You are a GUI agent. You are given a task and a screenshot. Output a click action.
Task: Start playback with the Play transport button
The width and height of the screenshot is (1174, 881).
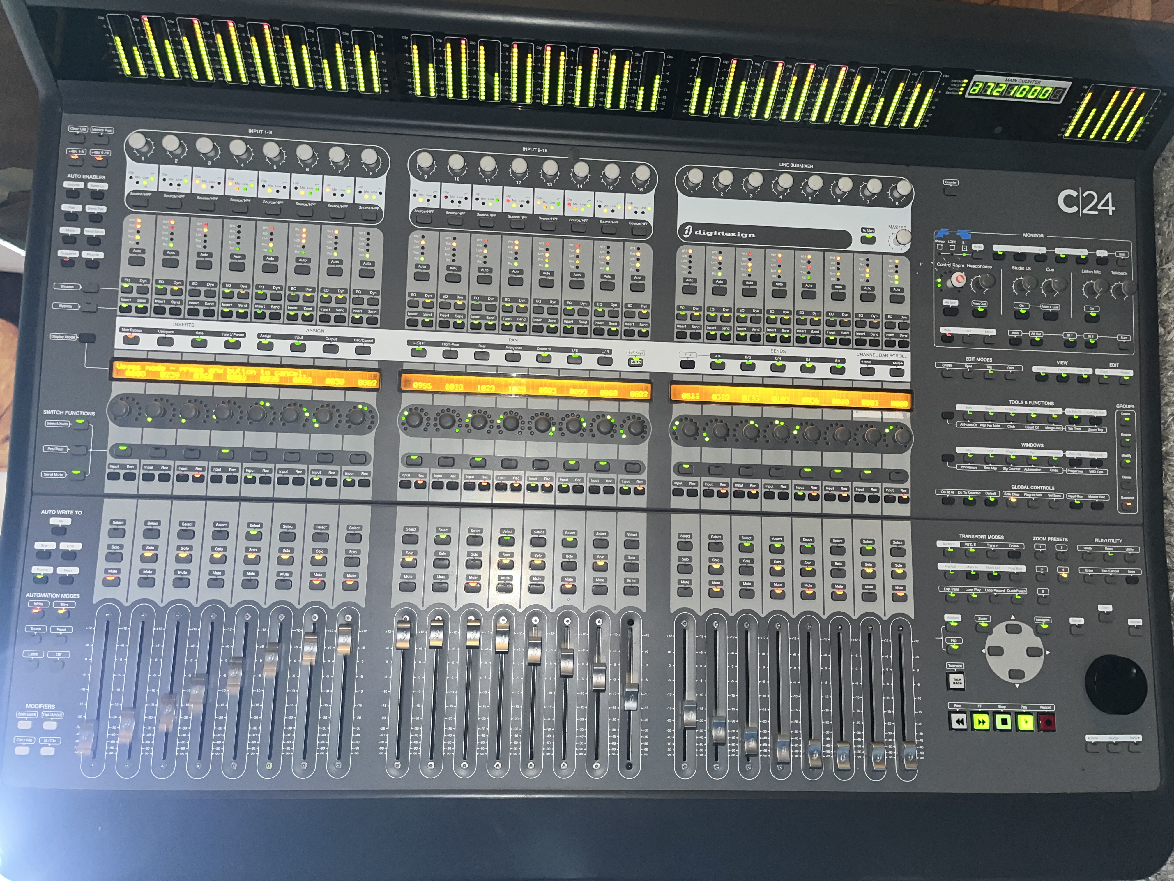(1026, 722)
